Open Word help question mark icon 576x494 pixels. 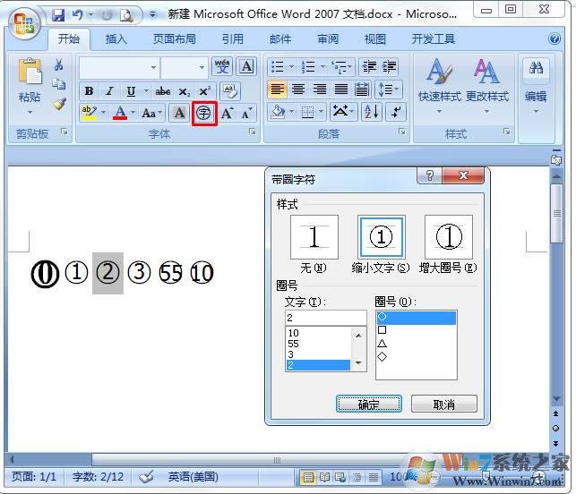[554, 38]
